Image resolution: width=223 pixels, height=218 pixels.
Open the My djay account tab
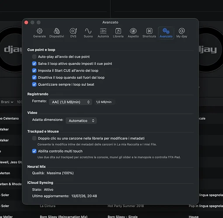click(181, 33)
